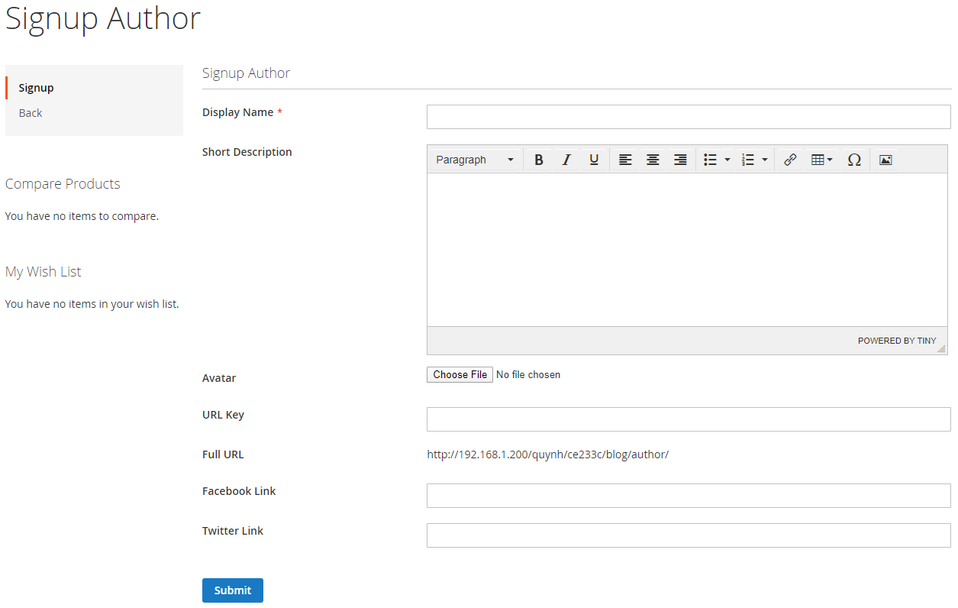Align text left in Short Description
The width and height of the screenshot is (958, 608).
[625, 160]
